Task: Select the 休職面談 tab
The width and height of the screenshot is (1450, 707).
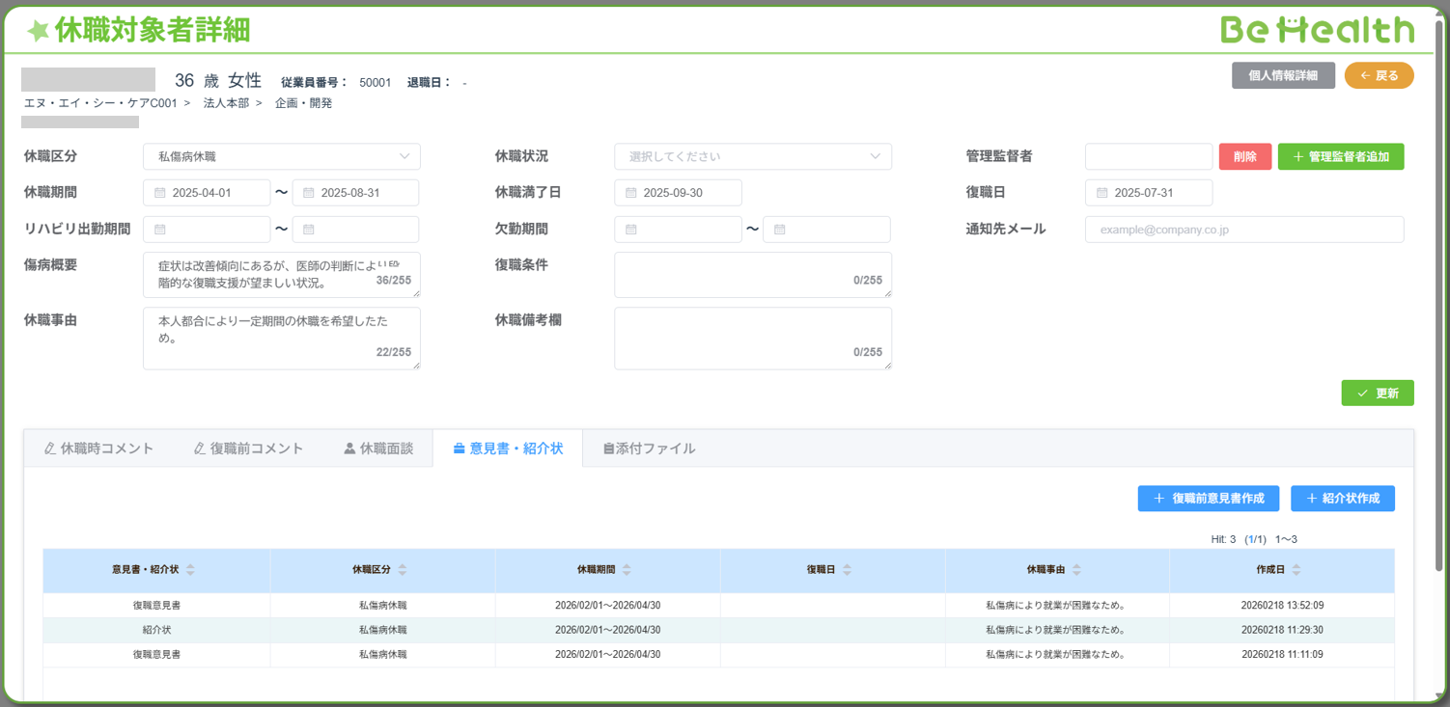Action: pyautogui.click(x=378, y=449)
